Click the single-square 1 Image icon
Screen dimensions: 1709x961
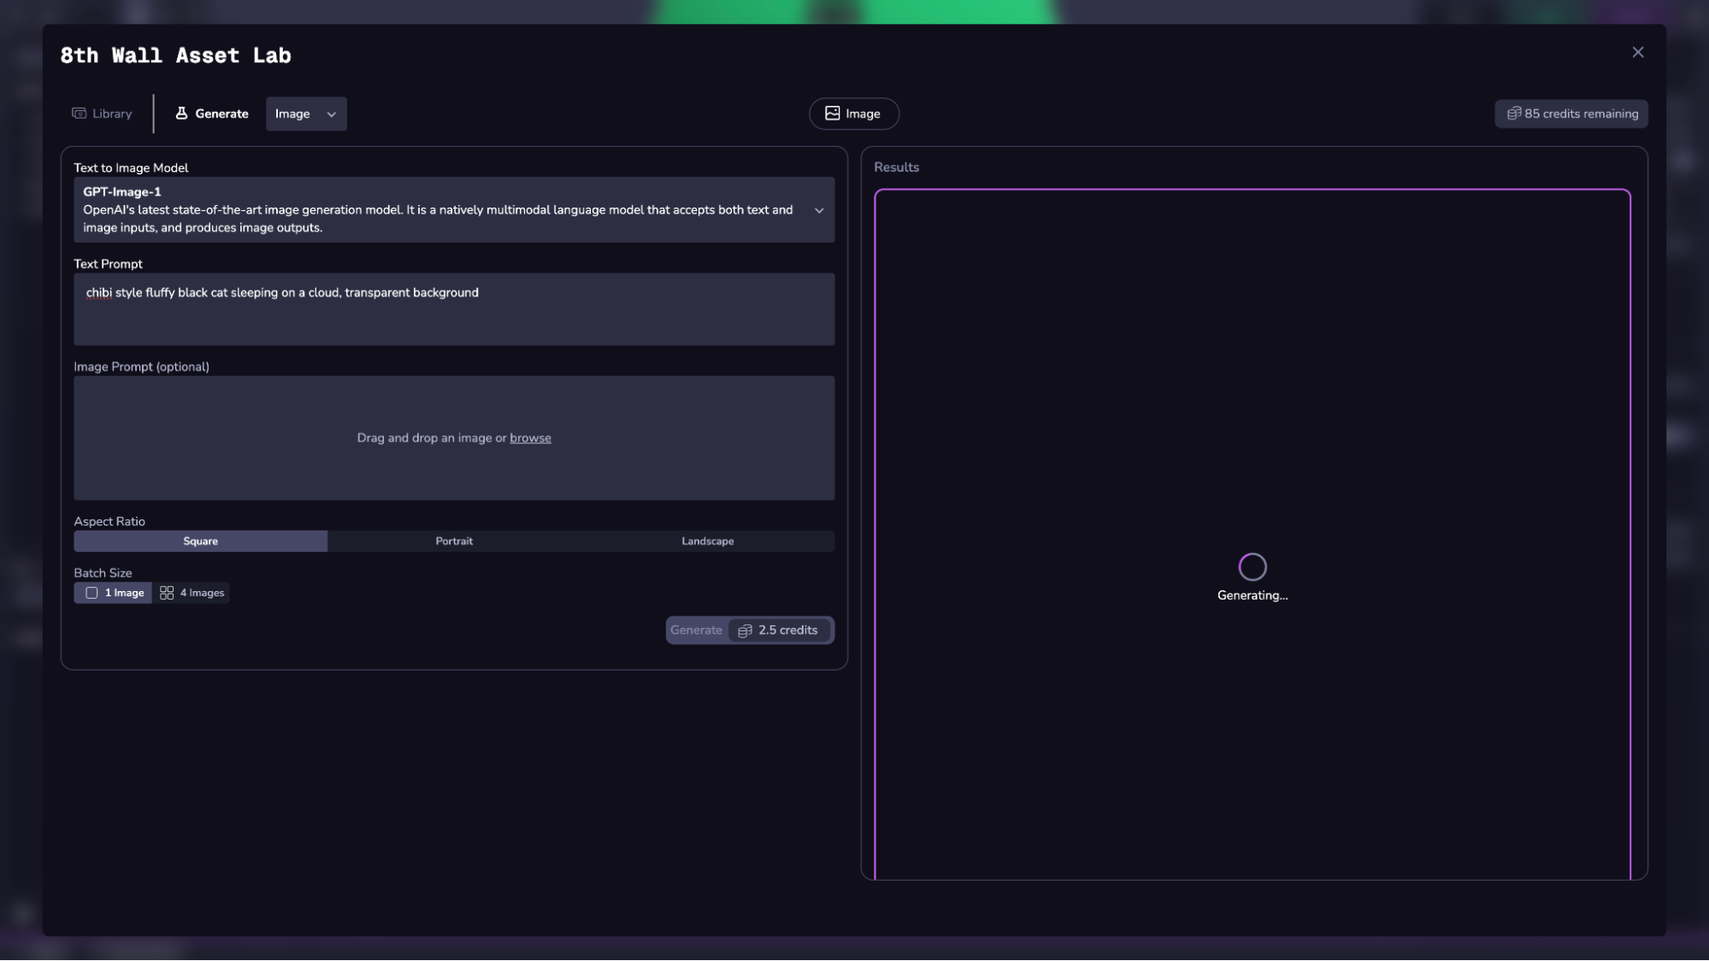click(x=91, y=593)
